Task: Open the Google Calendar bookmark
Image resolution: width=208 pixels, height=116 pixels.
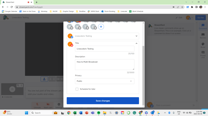Action: [x=10, y=11]
